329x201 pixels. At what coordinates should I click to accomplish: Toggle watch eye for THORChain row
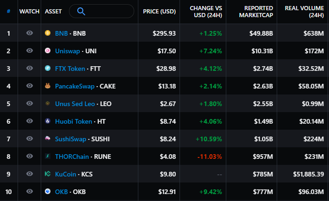pyautogui.click(x=30, y=156)
